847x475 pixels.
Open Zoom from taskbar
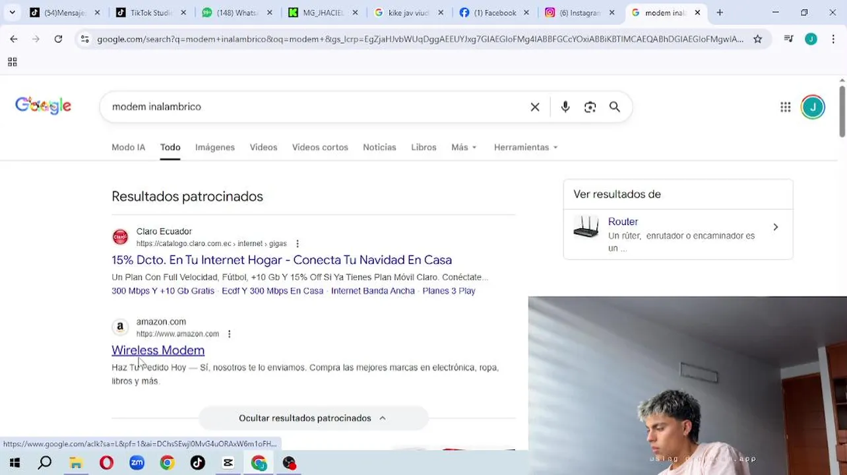[x=137, y=463]
